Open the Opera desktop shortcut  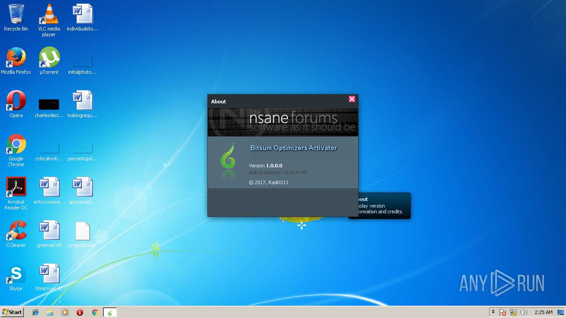coord(16,104)
